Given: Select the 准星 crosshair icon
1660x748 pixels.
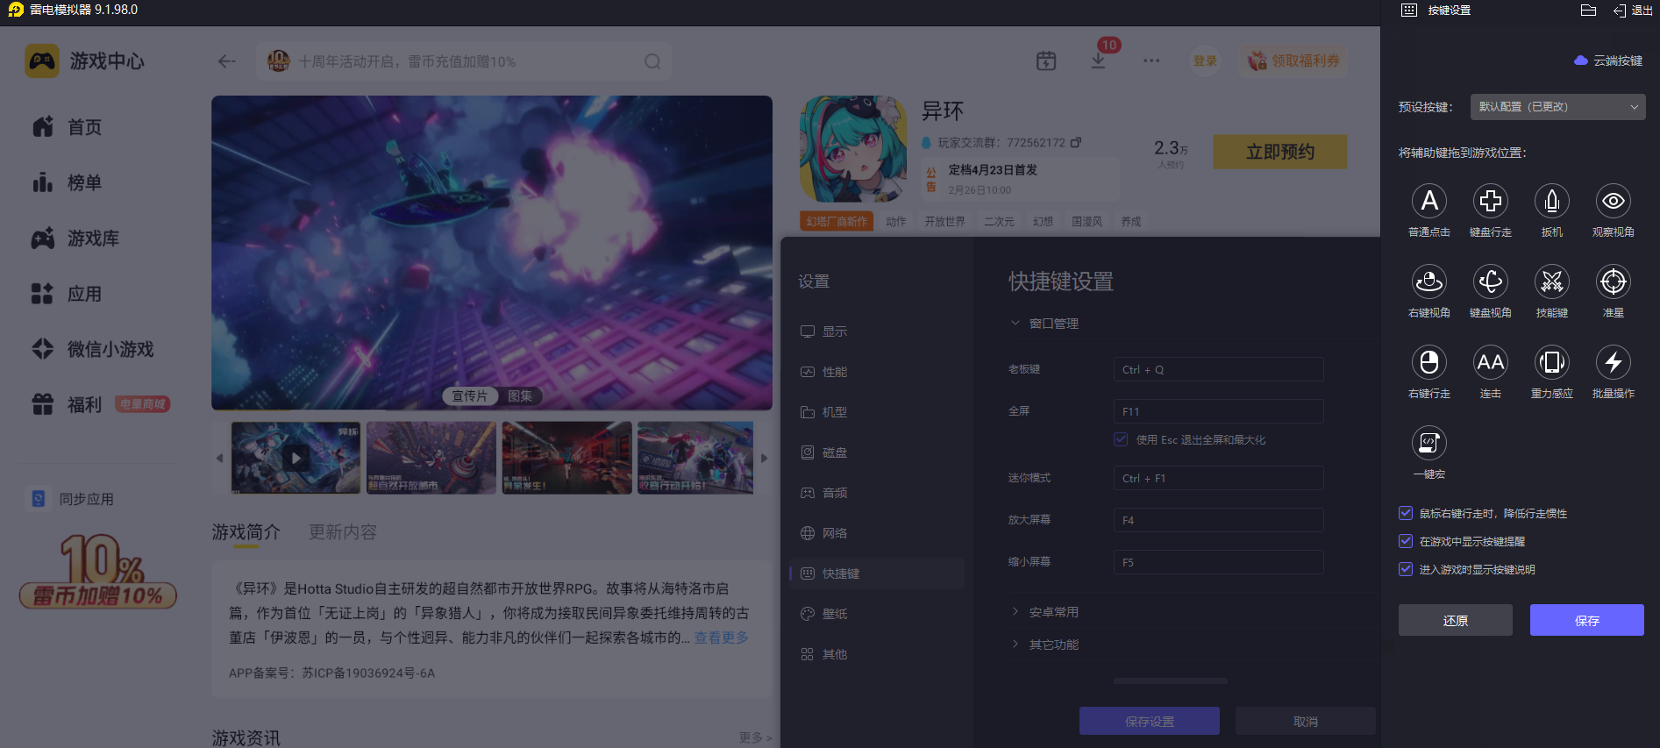Looking at the screenshot, I should (x=1613, y=282).
